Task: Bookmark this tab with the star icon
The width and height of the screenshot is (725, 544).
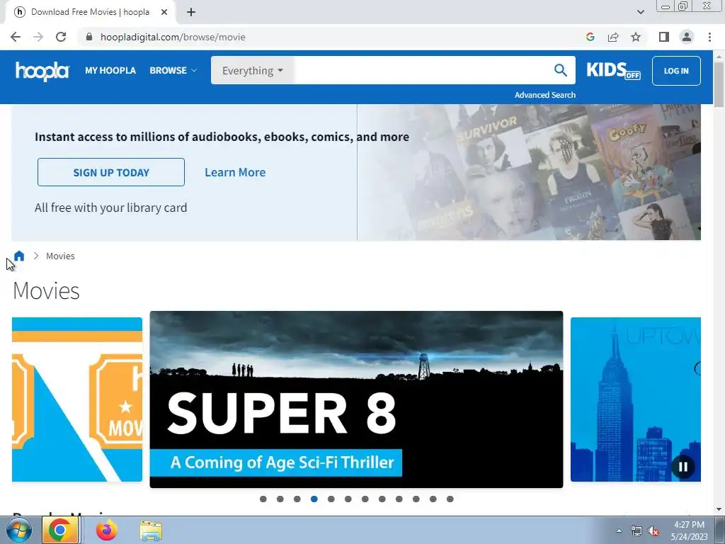Action: pos(636,37)
